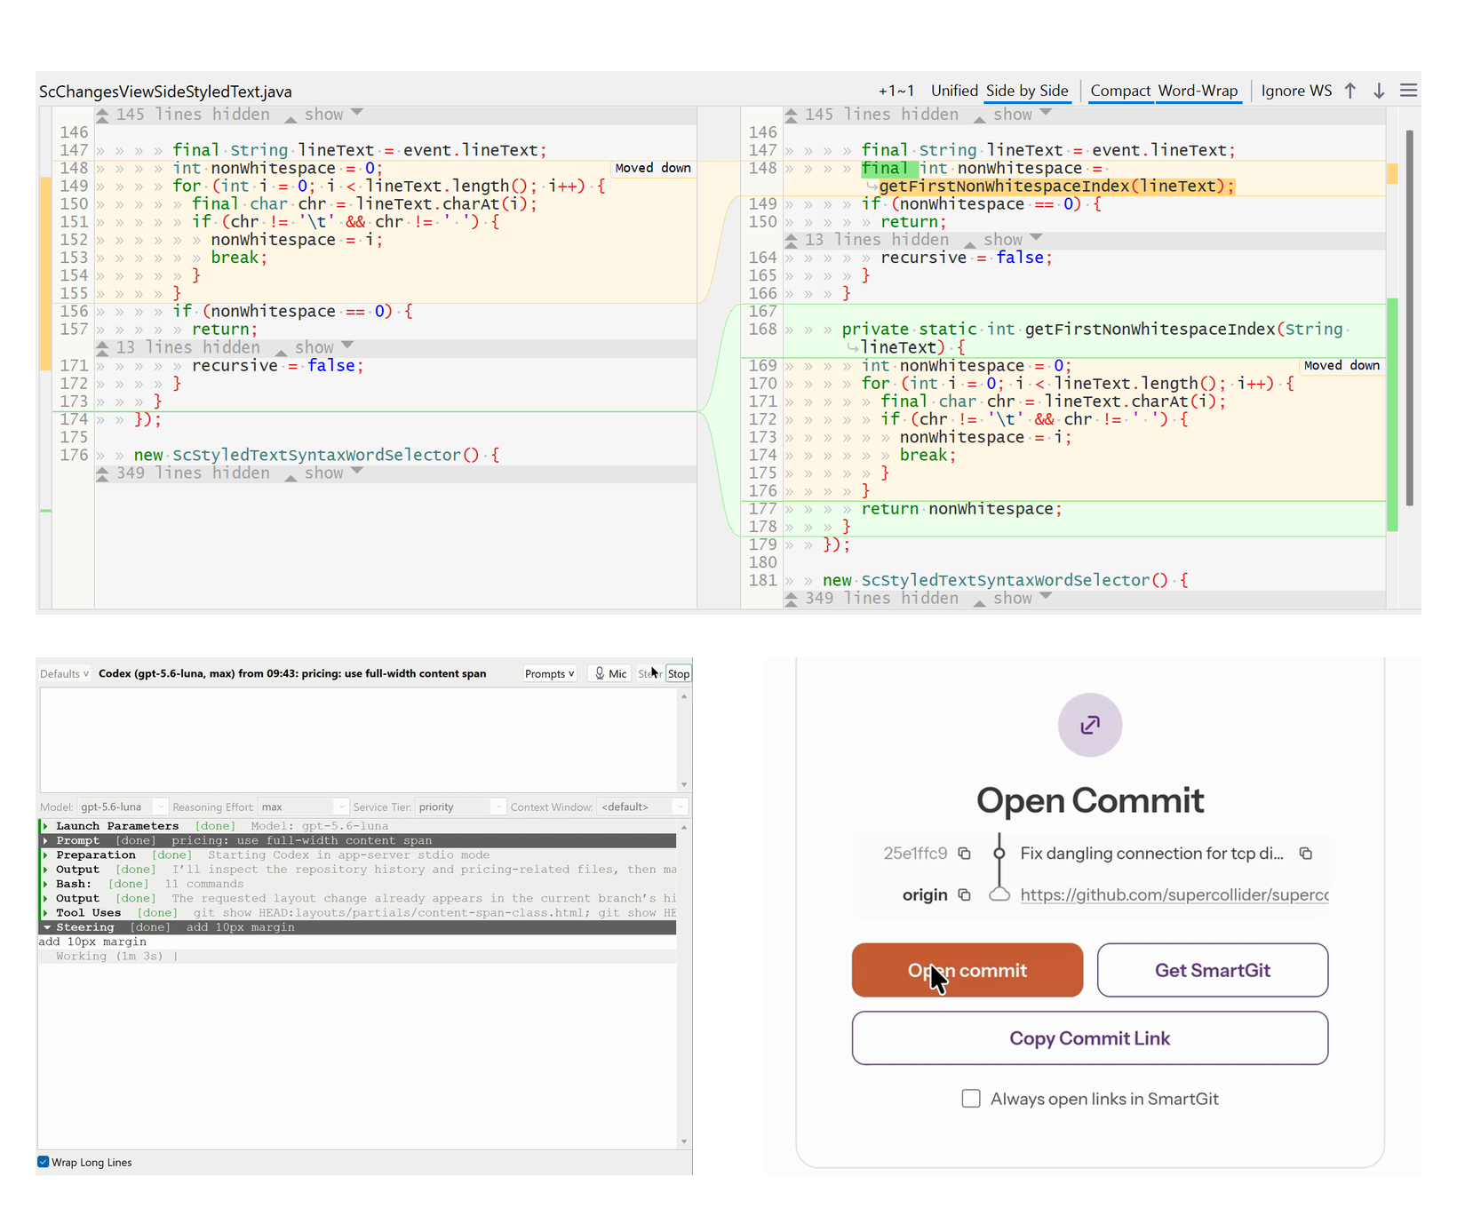Viewport: 1457px width, 1208px height.
Task: Click the Codex prompt text area
Action: (x=358, y=739)
